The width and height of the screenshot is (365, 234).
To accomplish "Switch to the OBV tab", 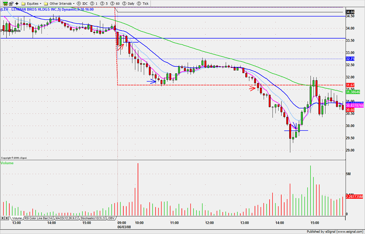I will 111,218.
